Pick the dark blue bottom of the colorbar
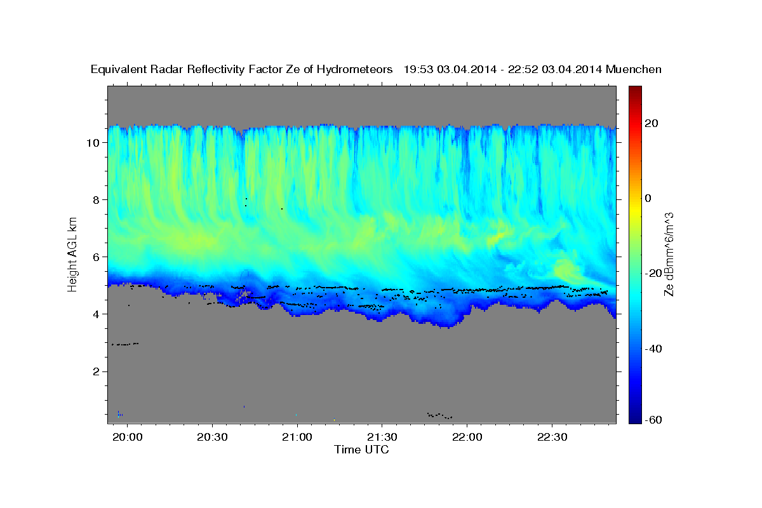Image resolution: width=762 pixels, height=508 pixels. pyautogui.click(x=634, y=419)
